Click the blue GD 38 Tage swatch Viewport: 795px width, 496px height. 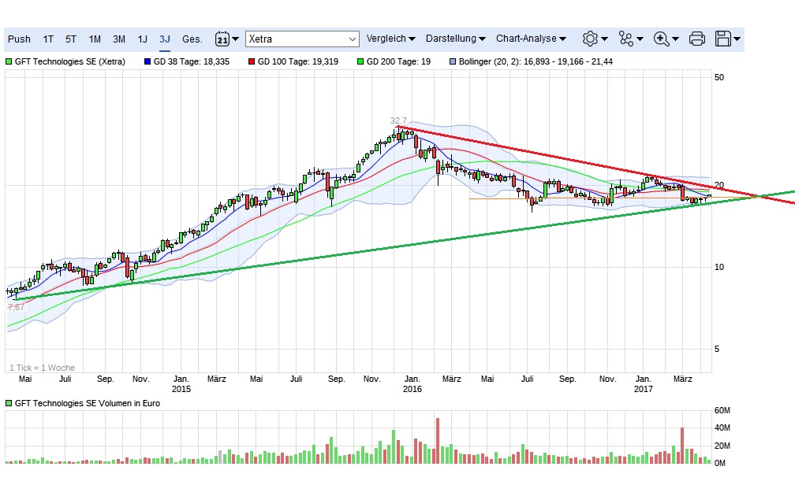click(x=147, y=61)
